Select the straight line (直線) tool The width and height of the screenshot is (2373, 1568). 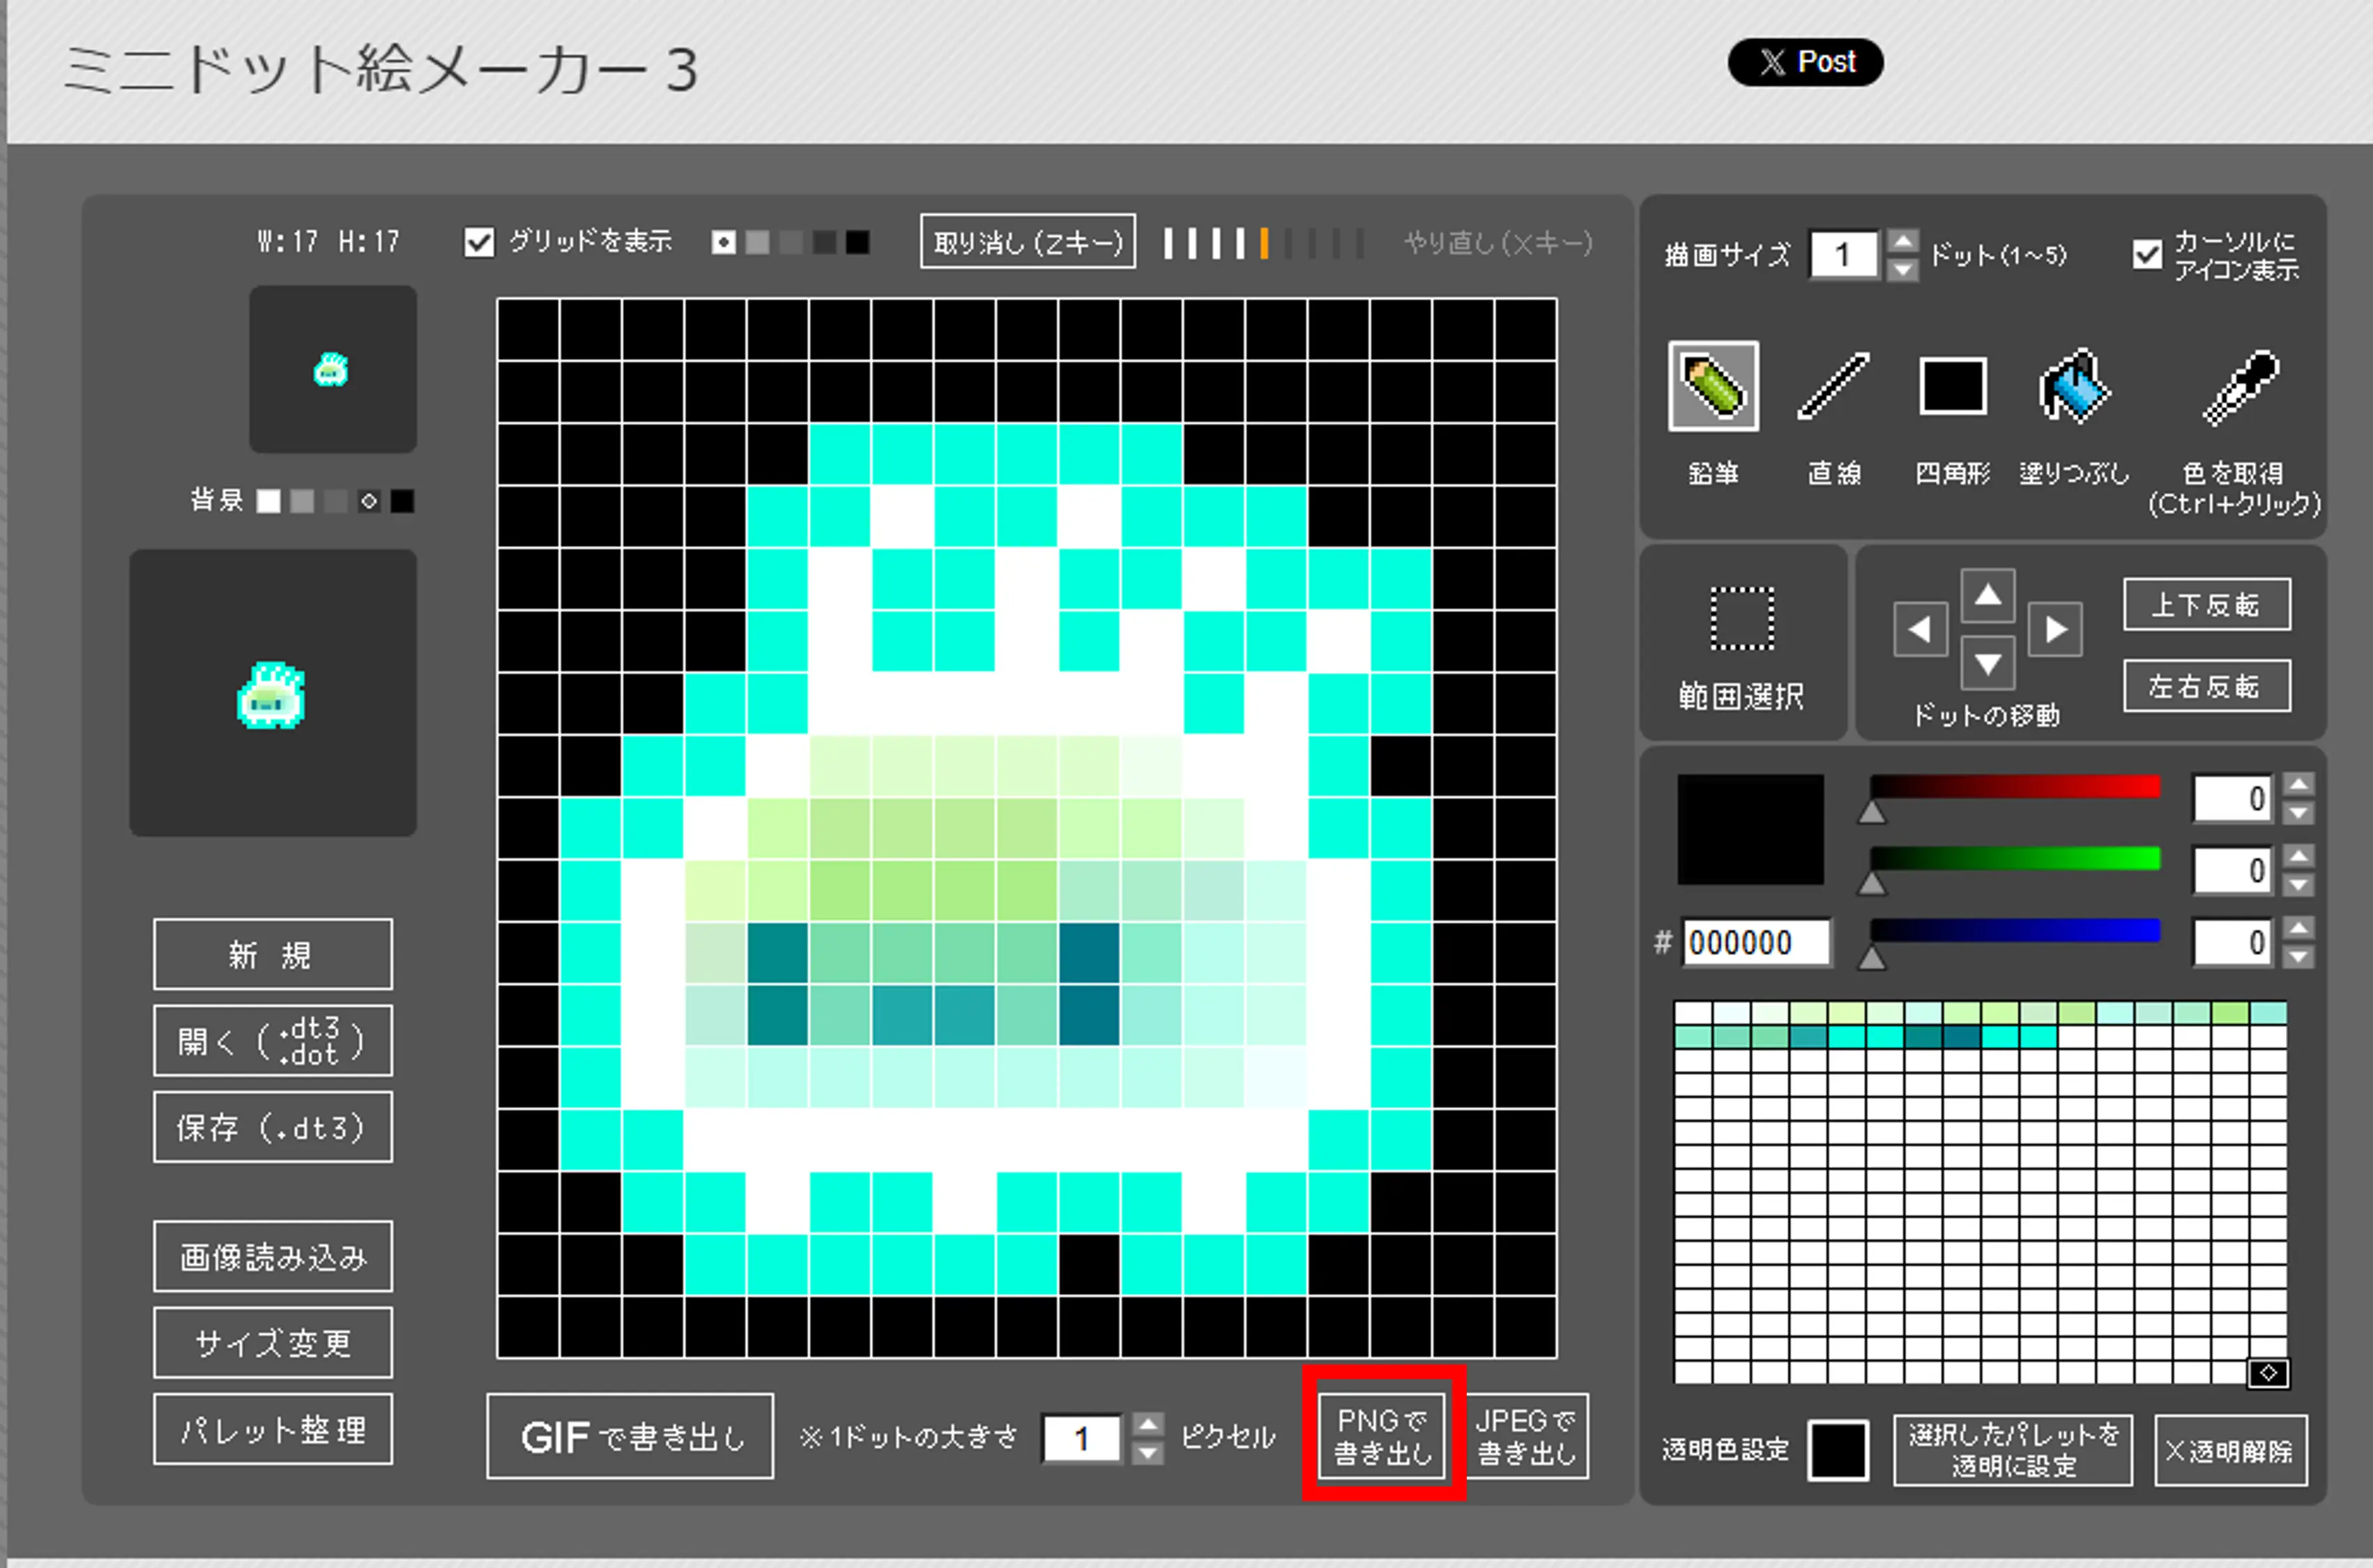point(1833,387)
